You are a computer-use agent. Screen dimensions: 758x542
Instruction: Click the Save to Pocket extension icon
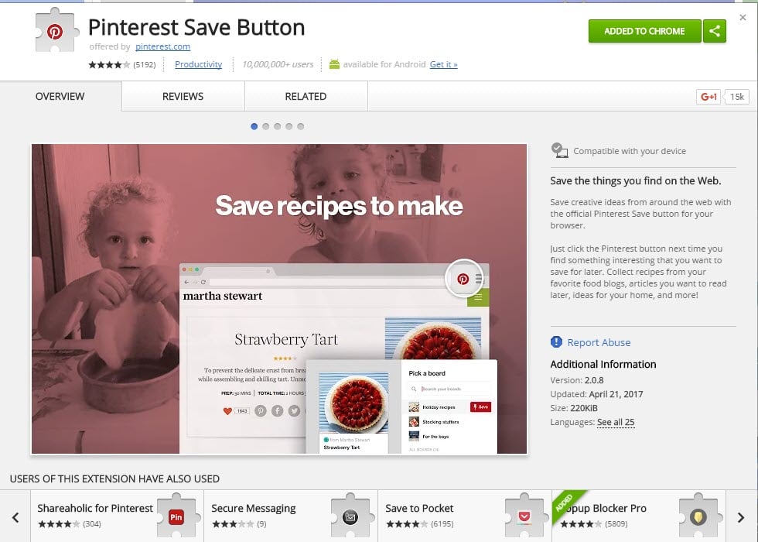525,516
